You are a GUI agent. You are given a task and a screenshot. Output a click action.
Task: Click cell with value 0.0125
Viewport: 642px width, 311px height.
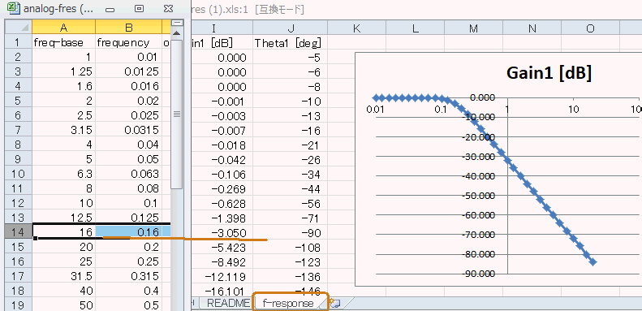pyautogui.click(x=128, y=71)
